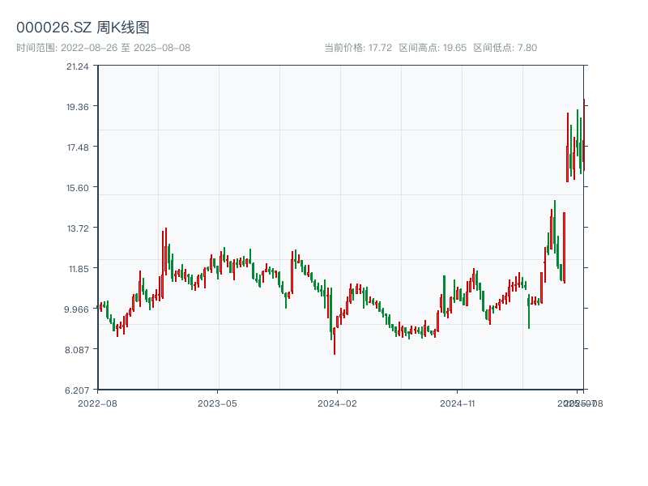
Task: Click the x-axis label 2023-05
Action: pos(217,403)
